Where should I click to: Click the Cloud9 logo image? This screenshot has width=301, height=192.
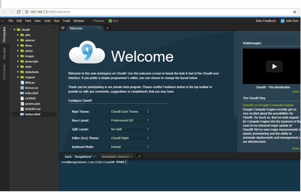pos(87,52)
